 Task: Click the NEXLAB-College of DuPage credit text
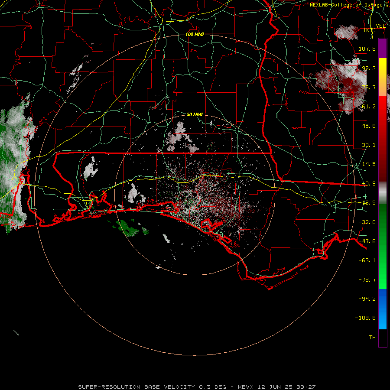(x=349, y=5)
